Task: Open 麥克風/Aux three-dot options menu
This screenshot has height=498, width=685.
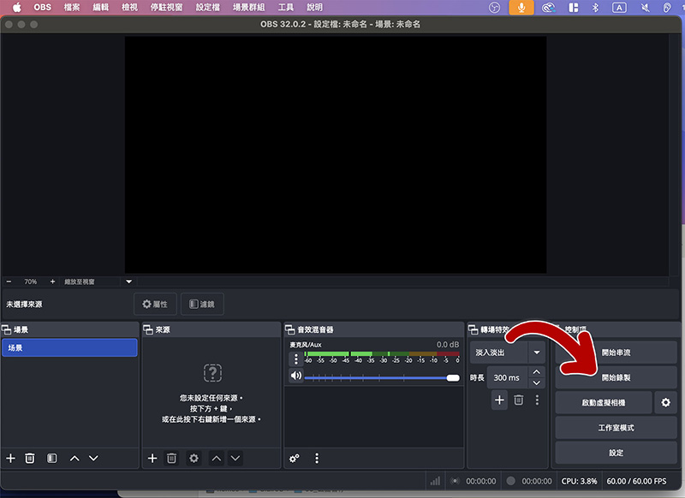Action: [296, 359]
